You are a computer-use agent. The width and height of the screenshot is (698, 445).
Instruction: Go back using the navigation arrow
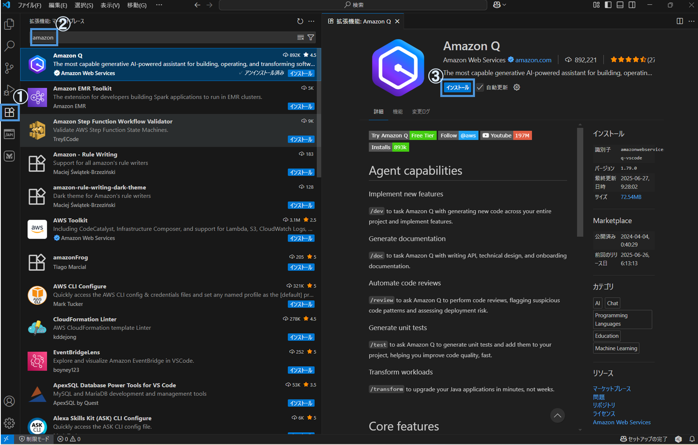tap(197, 5)
